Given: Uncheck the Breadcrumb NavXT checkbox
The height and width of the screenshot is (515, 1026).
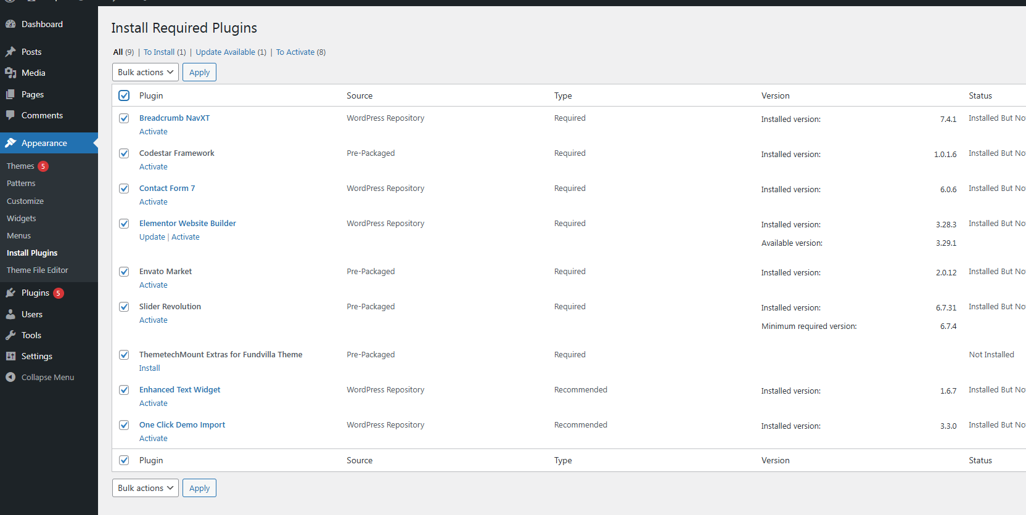Looking at the screenshot, I should [x=124, y=118].
